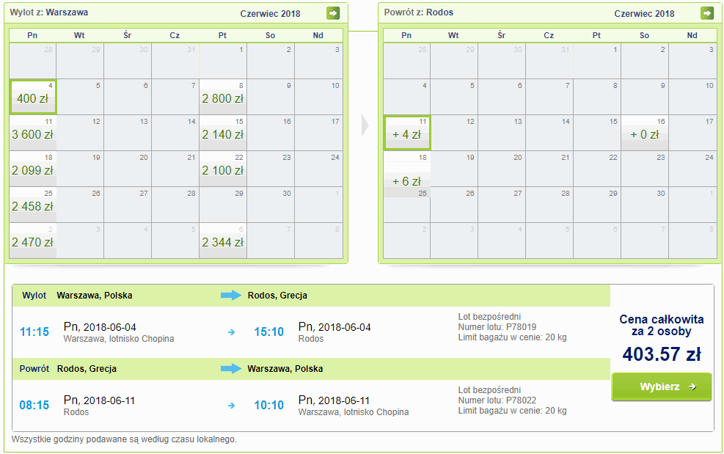Choose return June 16 with + 0 zł

645,133
